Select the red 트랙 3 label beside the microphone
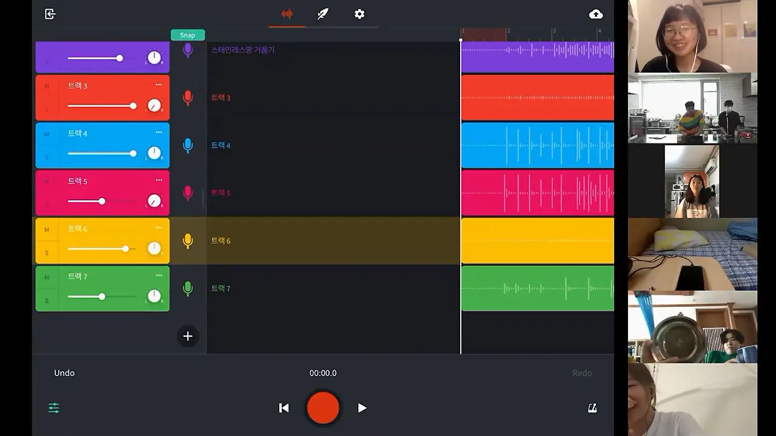Image resolution: width=776 pixels, height=436 pixels. coord(221,97)
